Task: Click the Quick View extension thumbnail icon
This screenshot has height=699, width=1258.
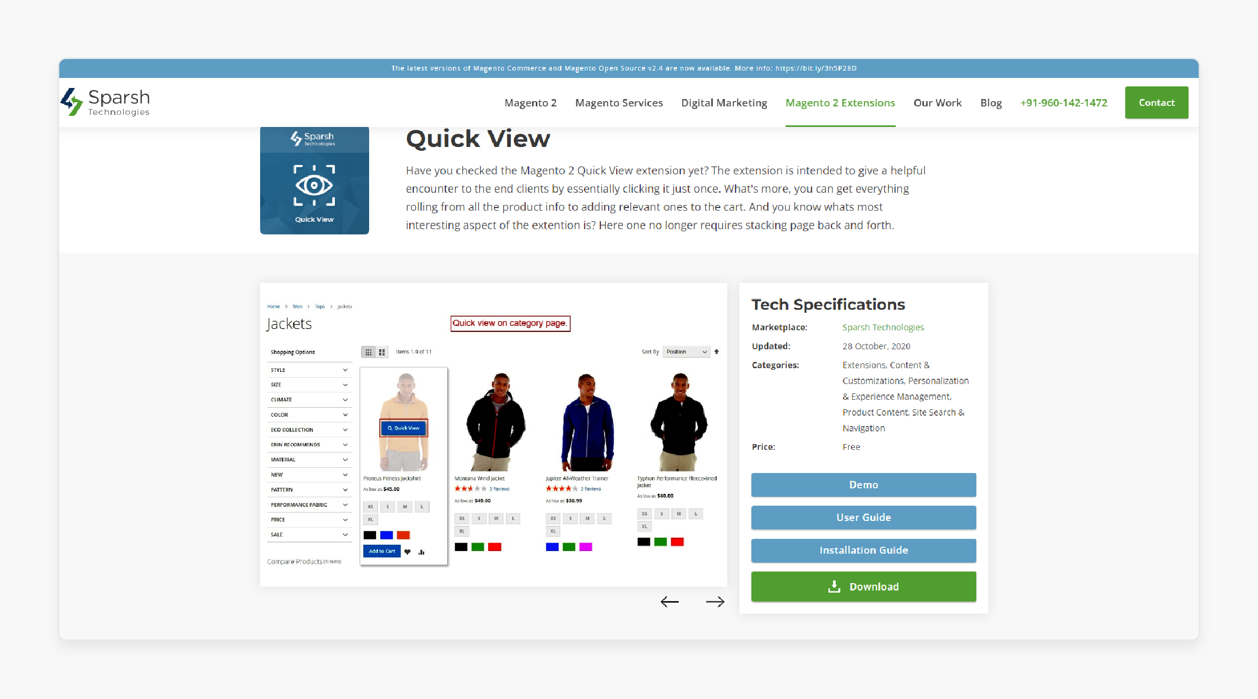Action: click(x=314, y=181)
